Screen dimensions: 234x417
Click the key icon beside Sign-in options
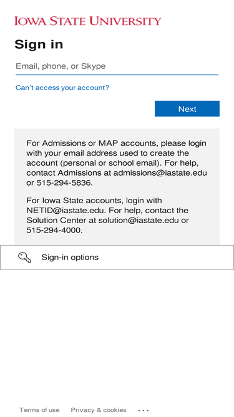point(25,258)
